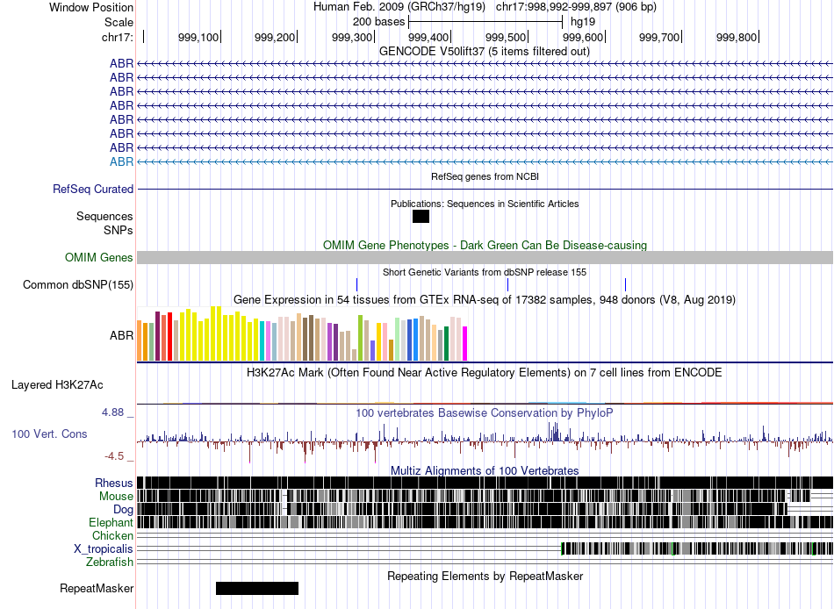
Task: Click the gray OMIM Genes bar
Action: coord(485,257)
